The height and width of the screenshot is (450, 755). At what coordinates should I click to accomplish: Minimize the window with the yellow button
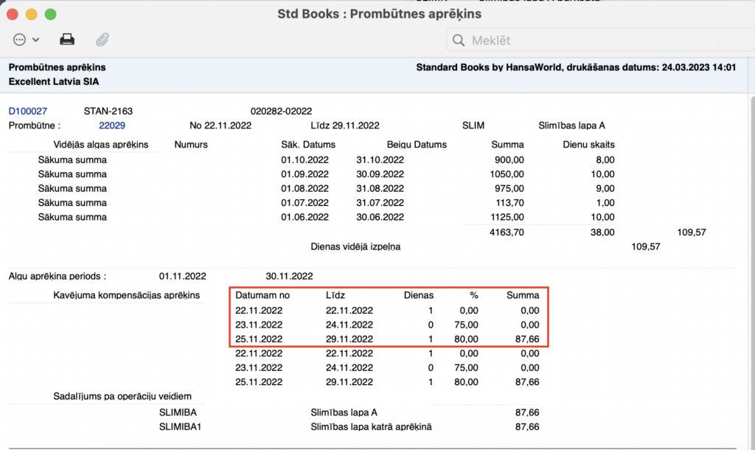point(31,14)
